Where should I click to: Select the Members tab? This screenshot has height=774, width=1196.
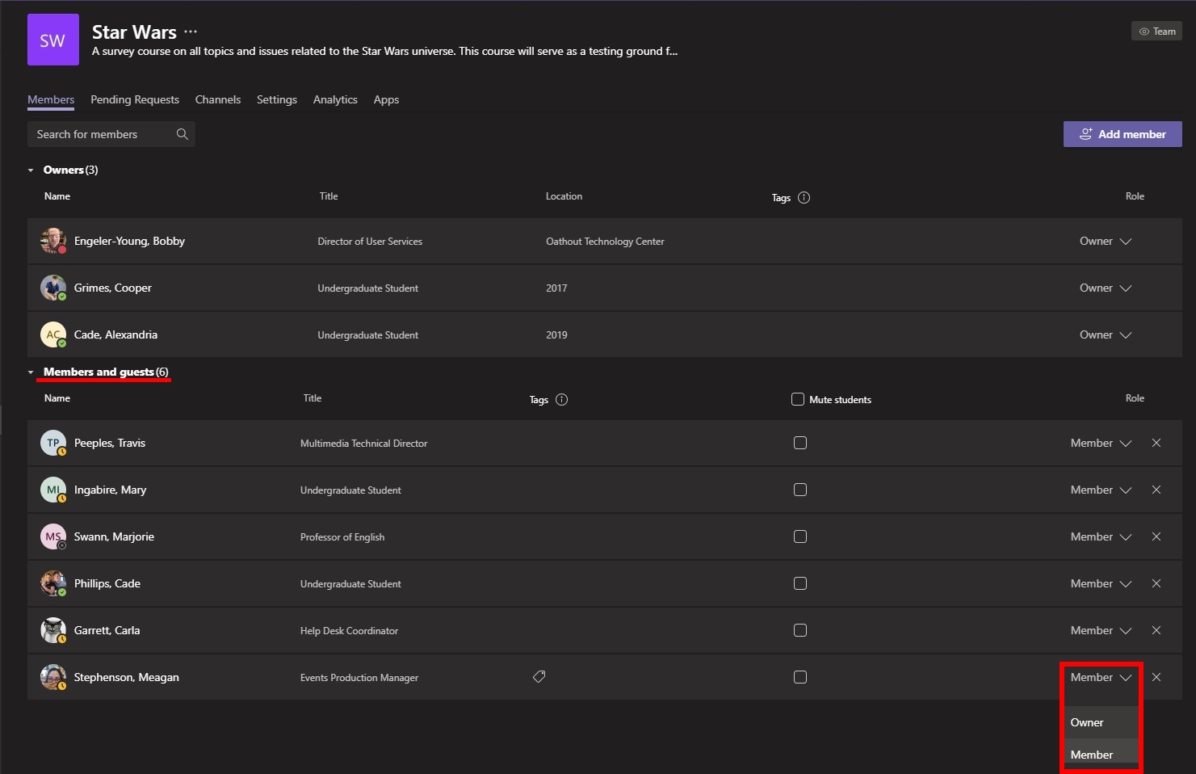point(51,99)
